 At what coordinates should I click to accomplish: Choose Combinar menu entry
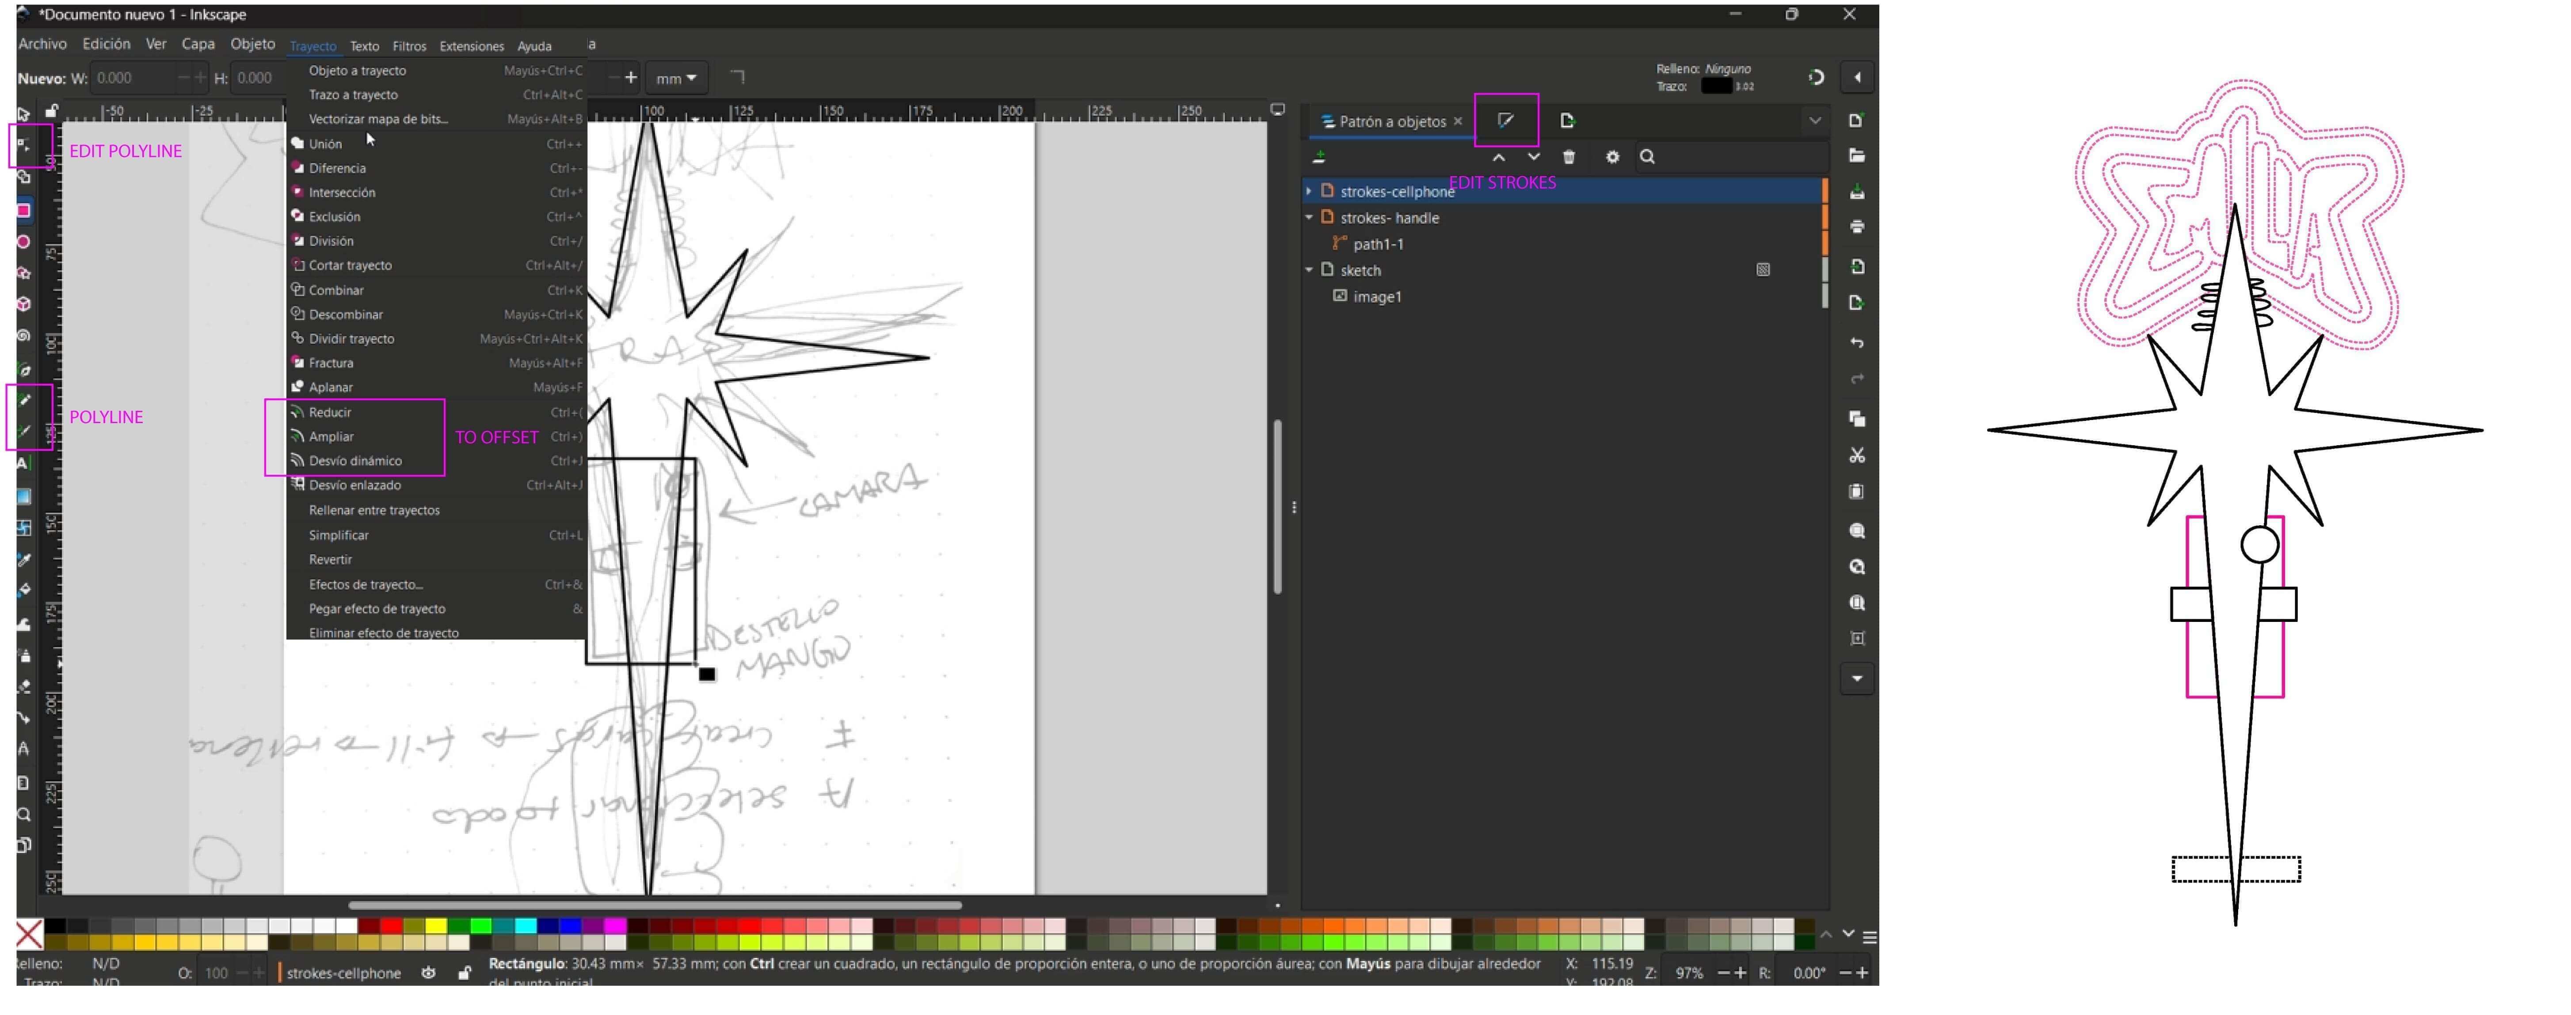click(436, 290)
